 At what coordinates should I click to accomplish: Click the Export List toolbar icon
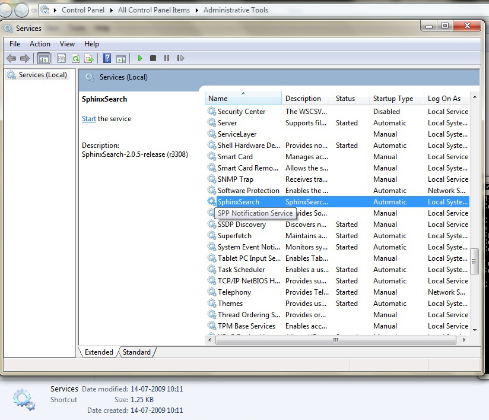coord(89,58)
